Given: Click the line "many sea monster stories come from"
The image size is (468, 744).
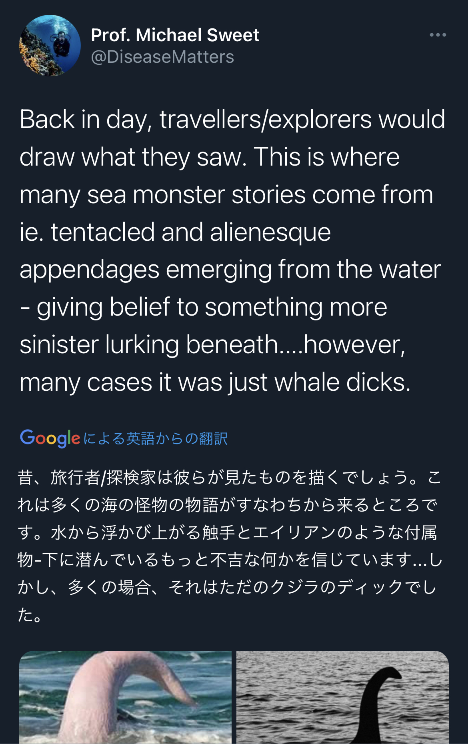Looking at the screenshot, I should pos(226,195).
